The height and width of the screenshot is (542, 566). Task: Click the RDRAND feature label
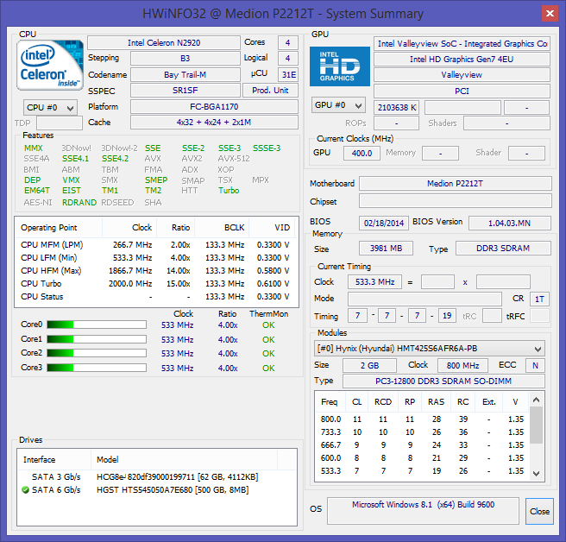click(79, 203)
